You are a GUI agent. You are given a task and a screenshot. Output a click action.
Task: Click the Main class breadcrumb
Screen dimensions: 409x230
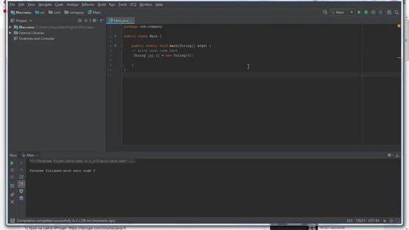[94, 12]
